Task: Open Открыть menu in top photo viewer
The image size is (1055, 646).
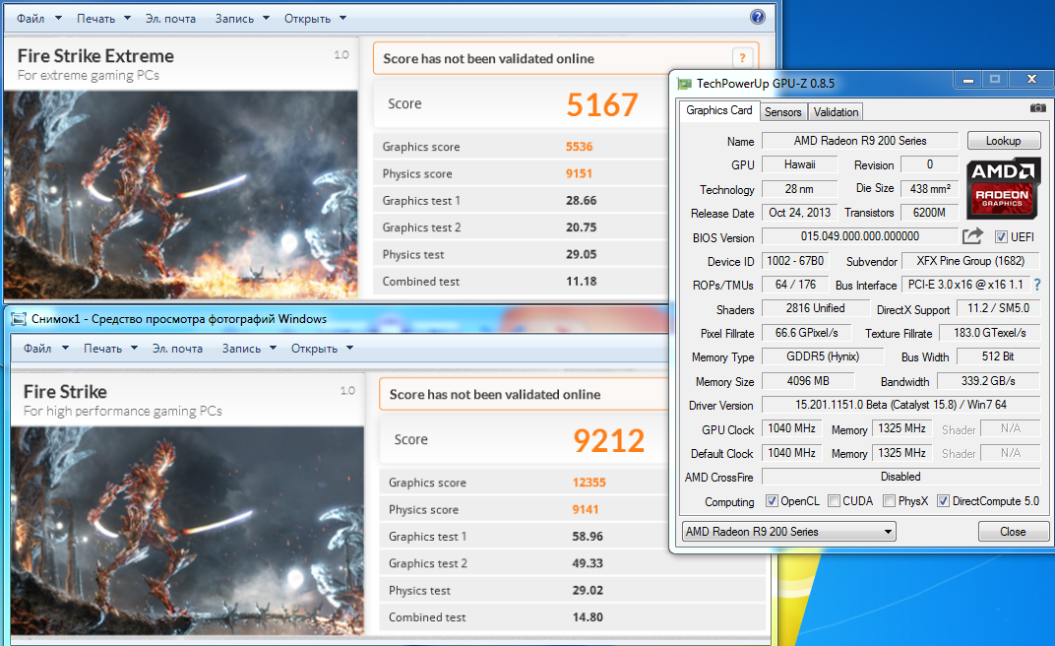Action: point(315,18)
